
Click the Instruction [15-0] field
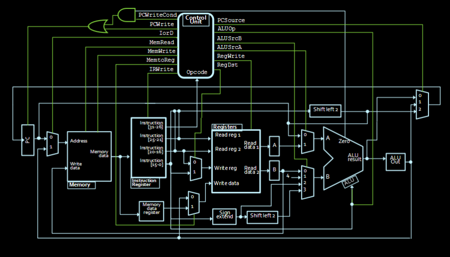(151, 163)
